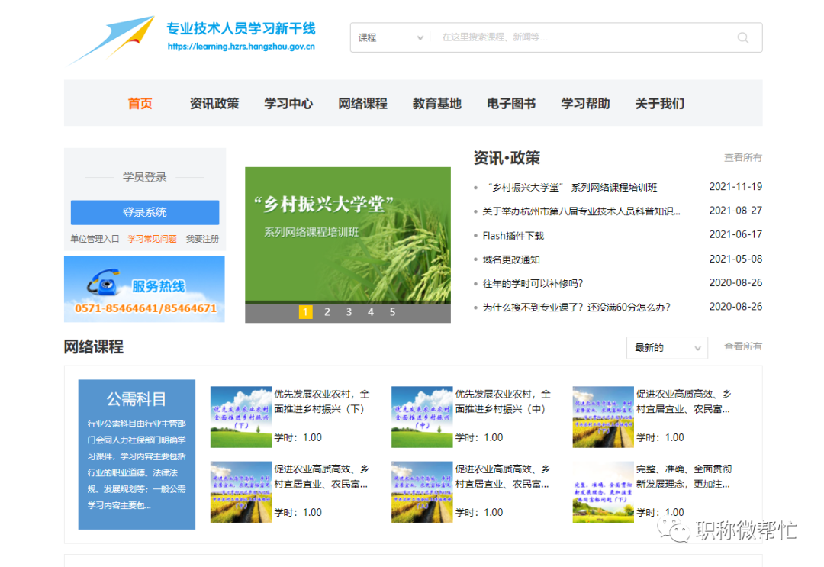The width and height of the screenshot is (824, 567).
Task: Click the 服务热线 phone banner
Action: pyautogui.click(x=144, y=289)
